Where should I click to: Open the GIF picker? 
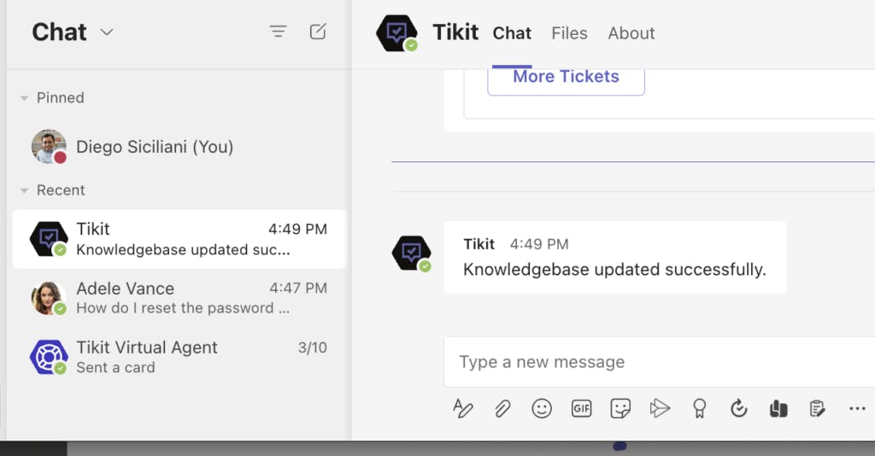tap(581, 409)
